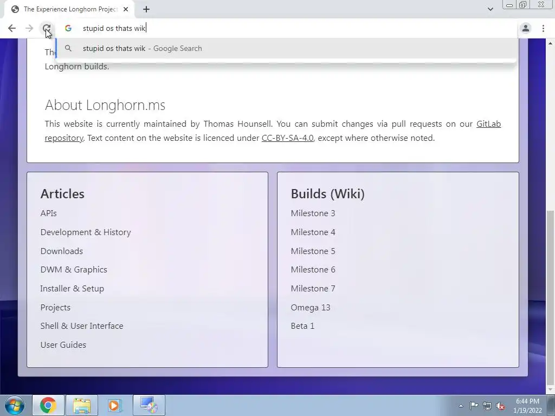
Task: Open the Windows Start menu
Action: 15,405
